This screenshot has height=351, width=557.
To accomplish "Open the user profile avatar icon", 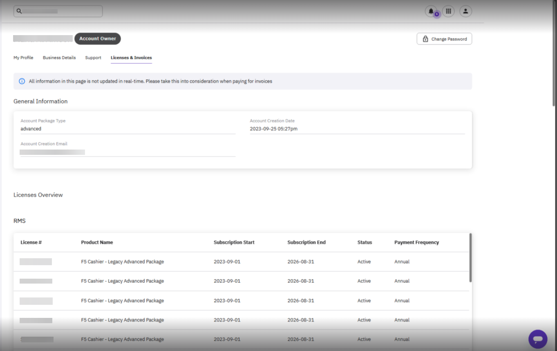I will (x=466, y=11).
